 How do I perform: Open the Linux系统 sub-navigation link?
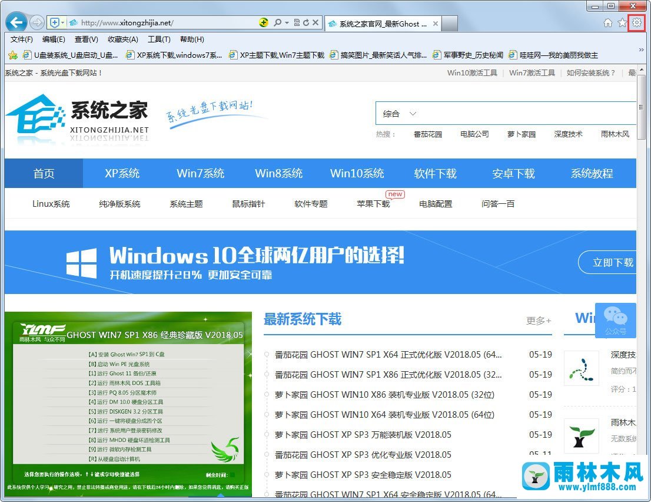point(51,204)
